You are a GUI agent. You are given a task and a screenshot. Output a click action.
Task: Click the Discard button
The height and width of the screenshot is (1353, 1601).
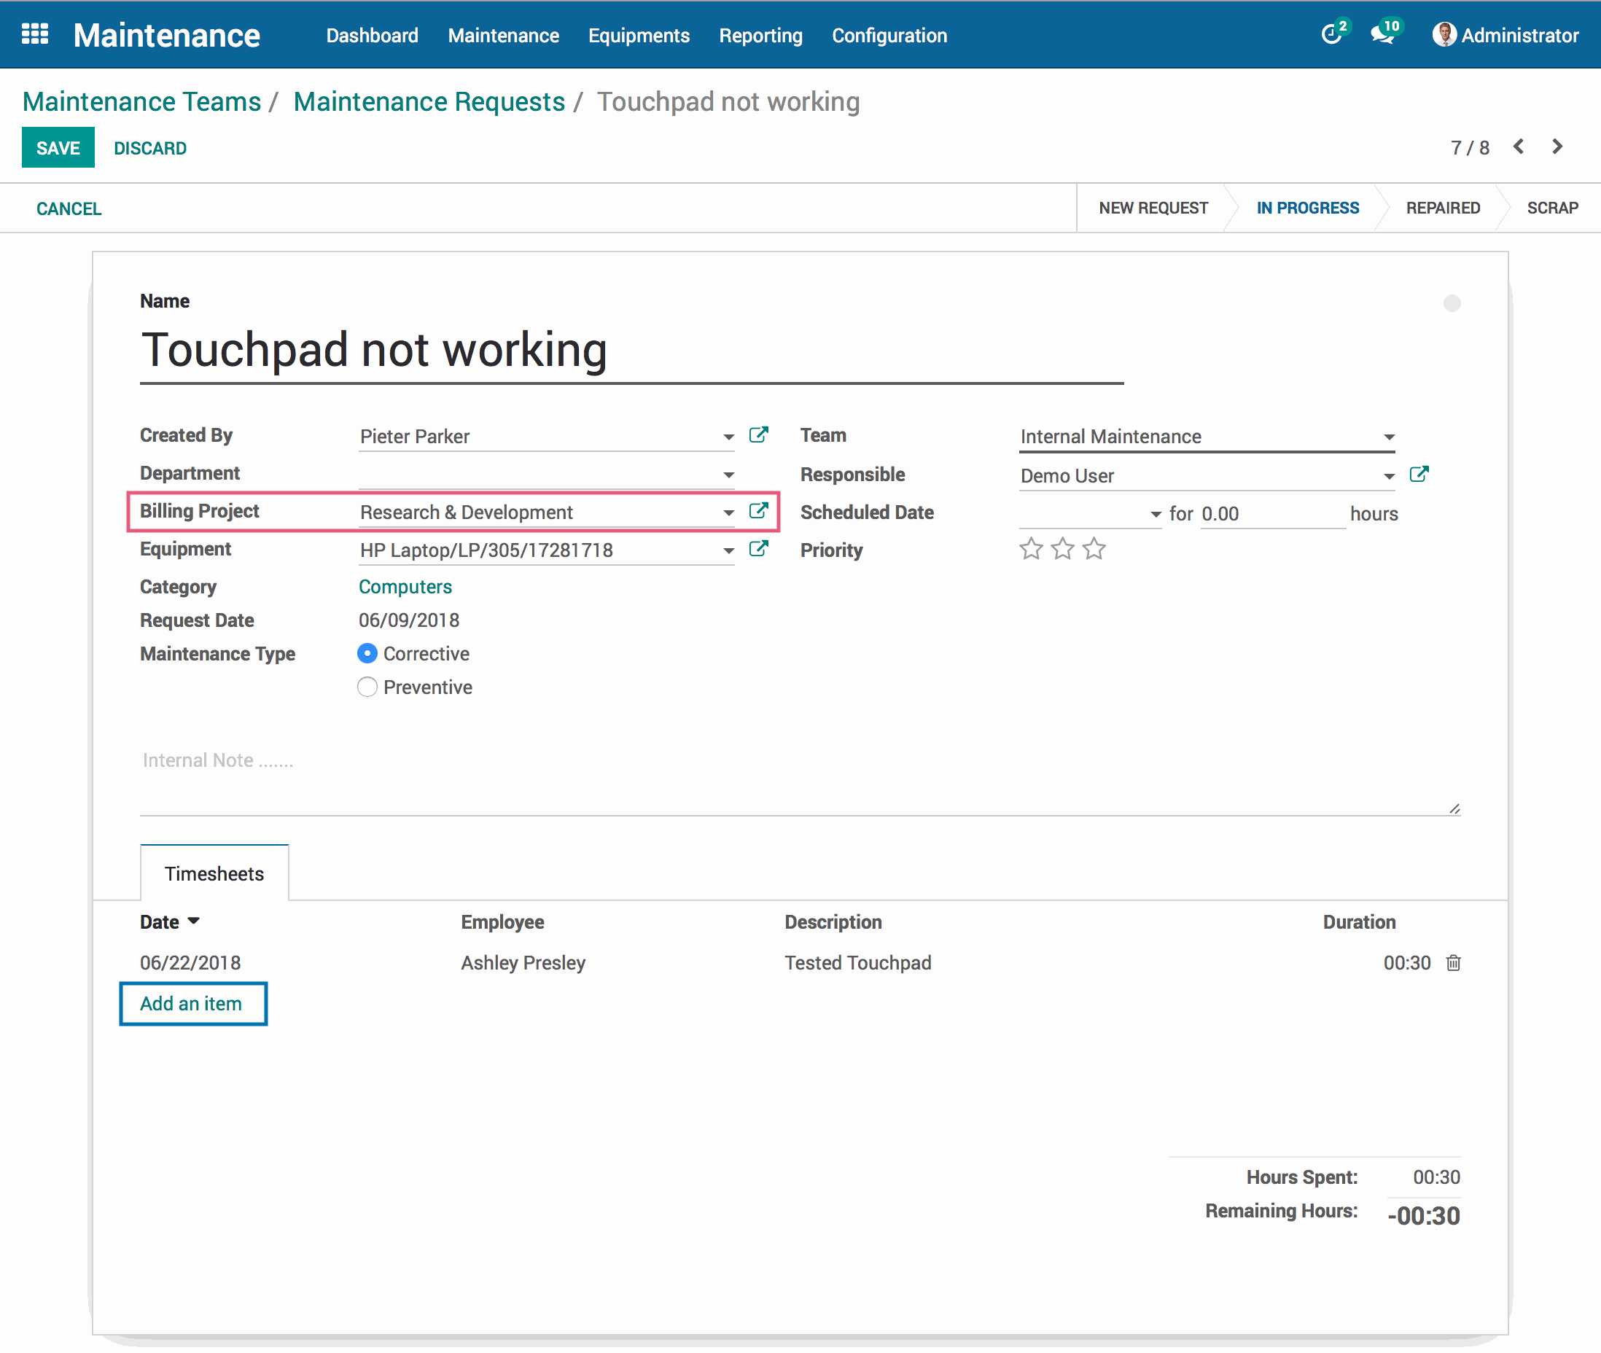pos(150,148)
